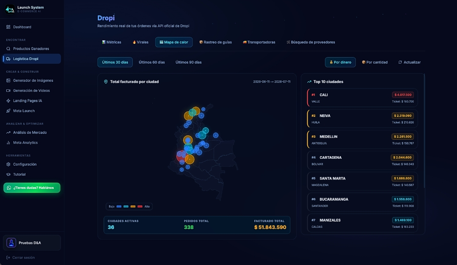The height and width of the screenshot is (265, 457).
Task: Open the CALI top city card
Action: click(x=362, y=98)
